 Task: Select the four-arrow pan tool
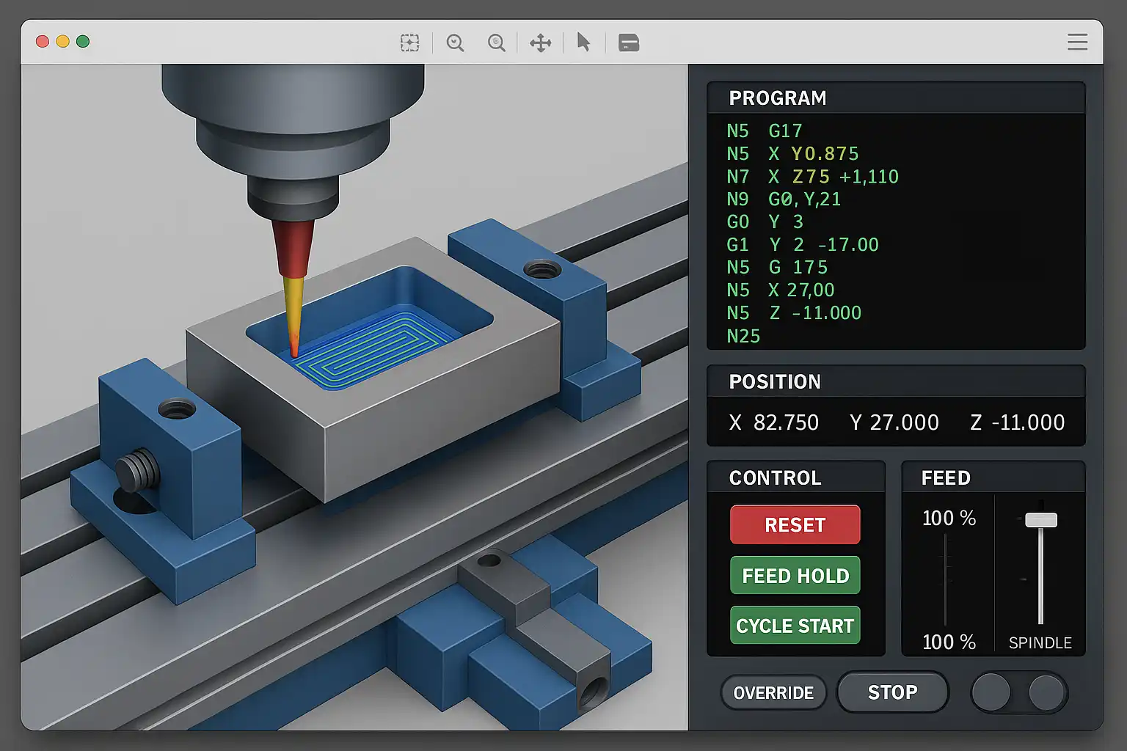pos(541,43)
